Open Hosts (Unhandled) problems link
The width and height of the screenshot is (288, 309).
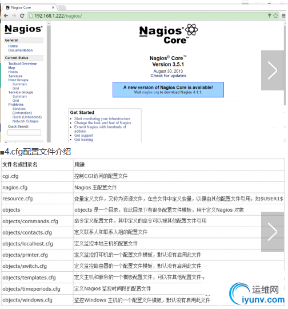[27, 117]
